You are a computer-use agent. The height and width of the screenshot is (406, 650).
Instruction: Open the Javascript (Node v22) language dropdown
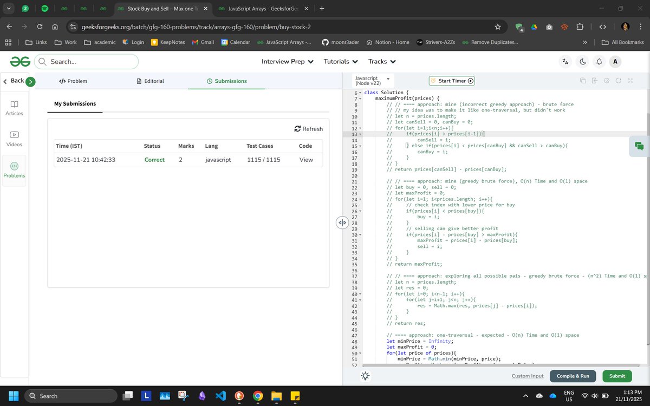pos(373,81)
